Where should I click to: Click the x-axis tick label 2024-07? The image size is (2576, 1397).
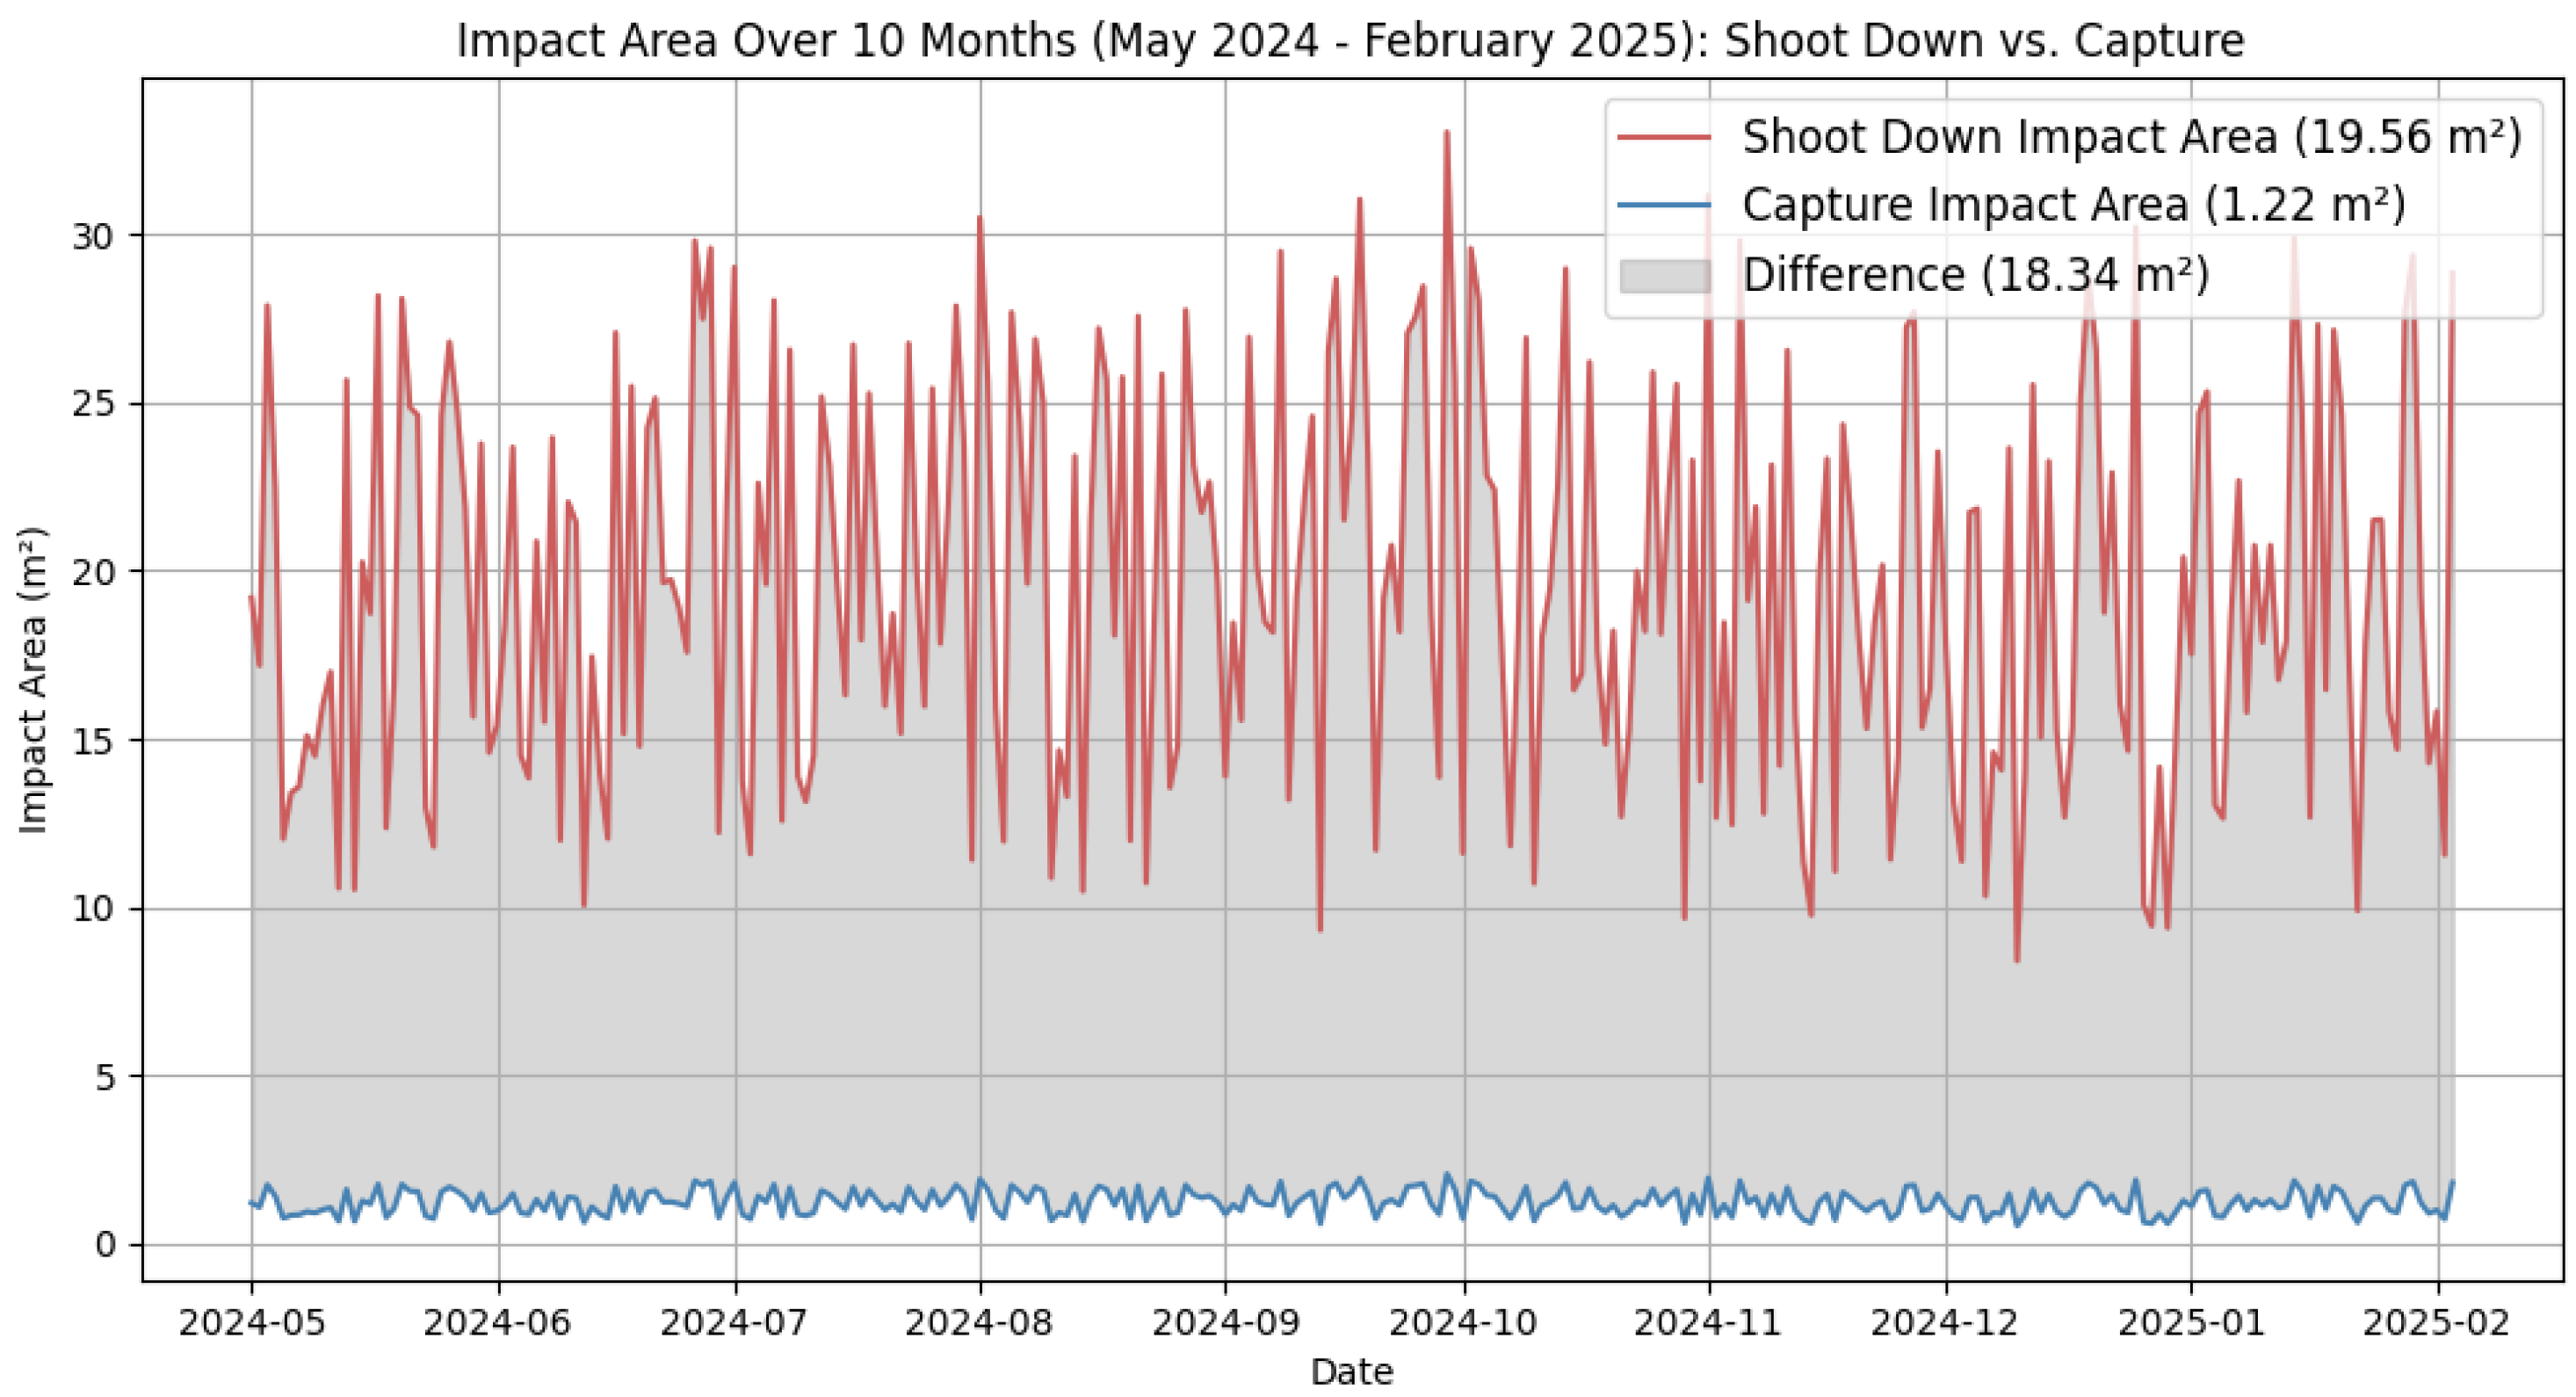735,1323
